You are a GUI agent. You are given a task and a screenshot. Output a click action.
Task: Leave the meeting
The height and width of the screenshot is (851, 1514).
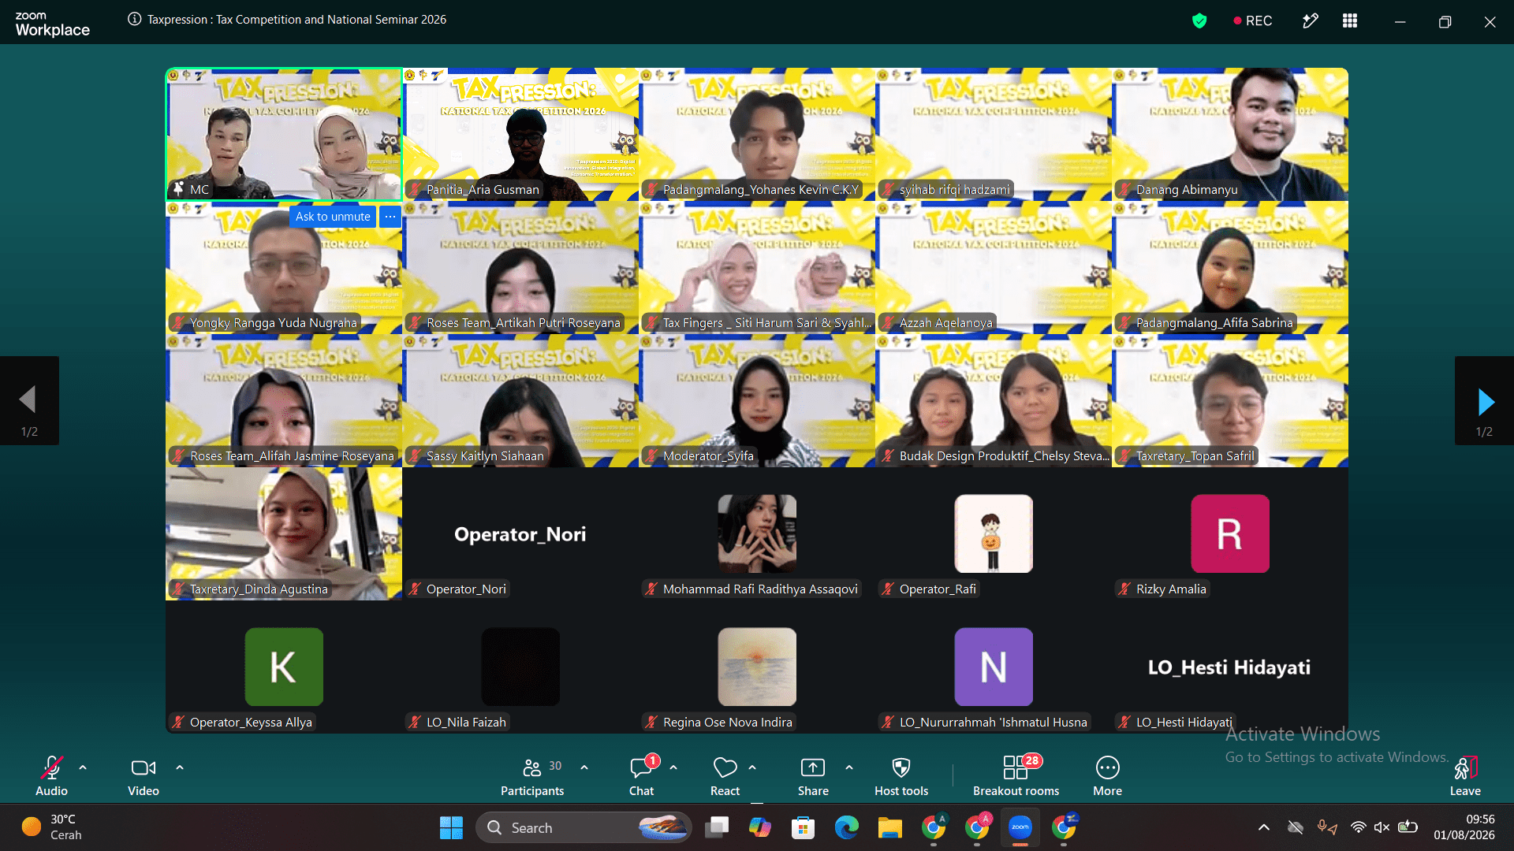1465,775
